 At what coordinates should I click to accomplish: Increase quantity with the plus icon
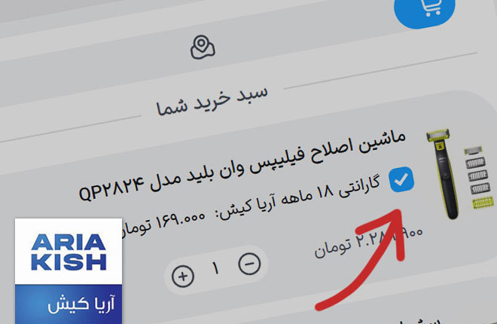point(182,276)
